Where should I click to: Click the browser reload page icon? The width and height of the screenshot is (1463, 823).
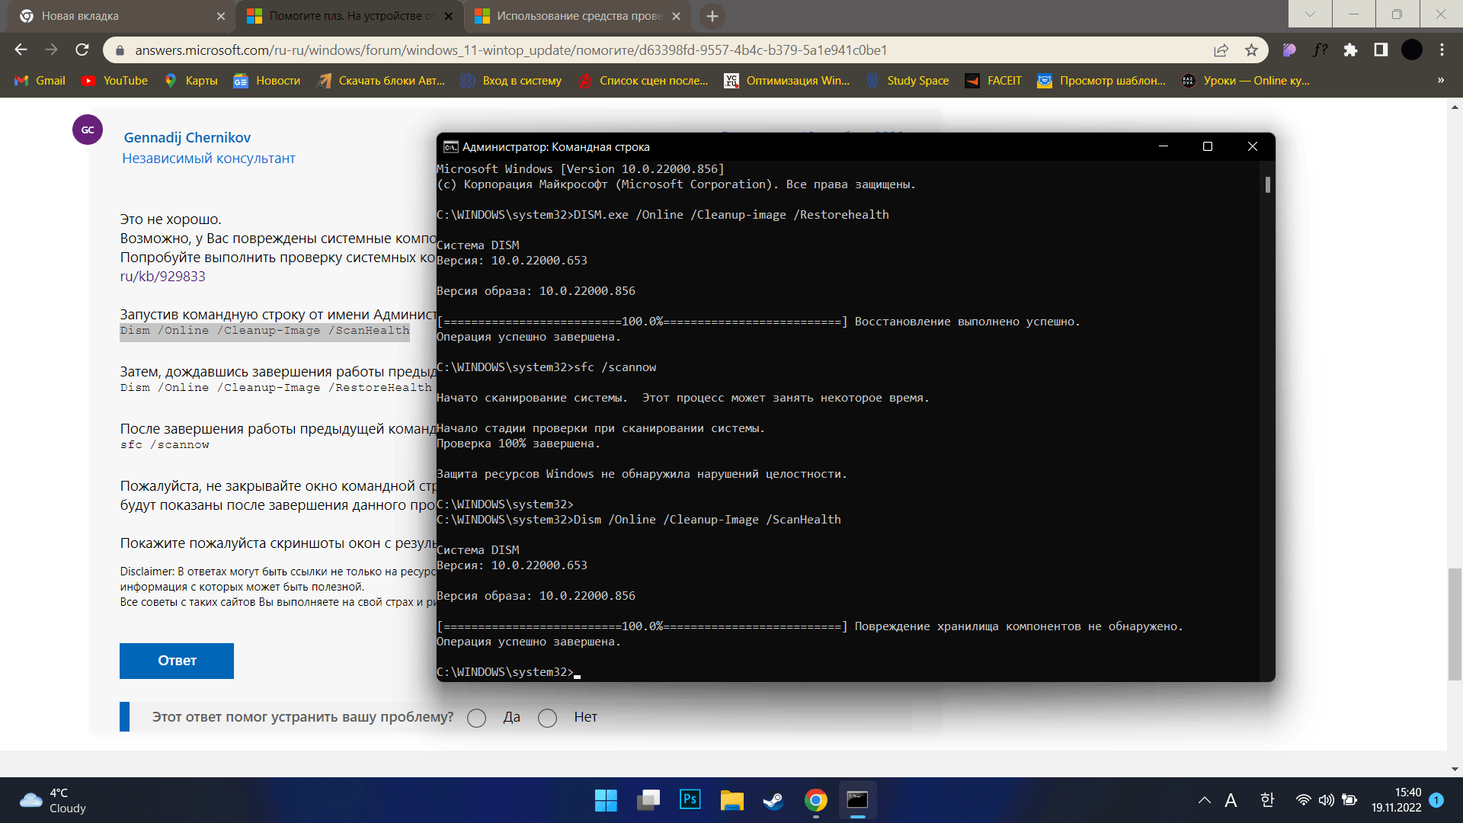click(82, 50)
